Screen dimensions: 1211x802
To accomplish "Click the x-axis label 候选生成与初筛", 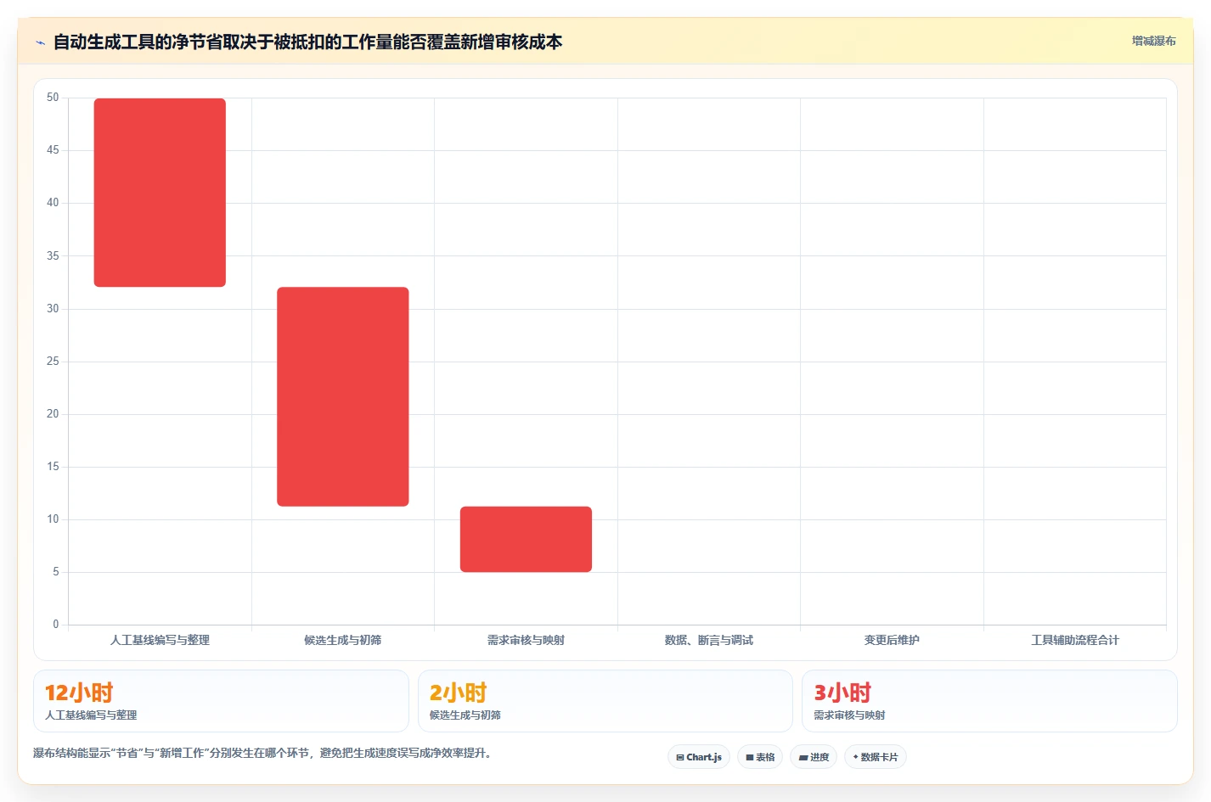I will pyautogui.click(x=343, y=640).
